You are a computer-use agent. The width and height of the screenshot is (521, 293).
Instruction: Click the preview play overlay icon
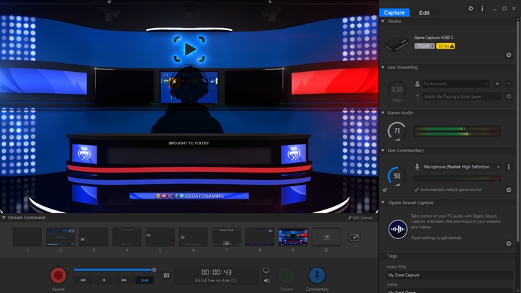pos(189,49)
